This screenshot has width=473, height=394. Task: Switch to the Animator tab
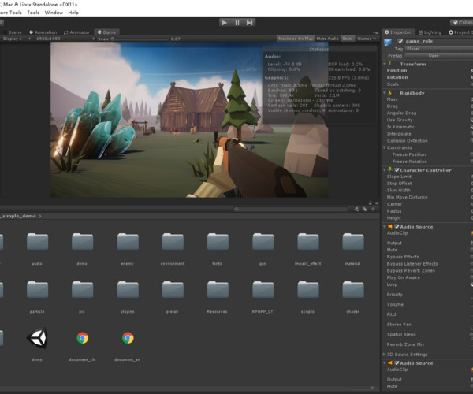[x=77, y=32]
